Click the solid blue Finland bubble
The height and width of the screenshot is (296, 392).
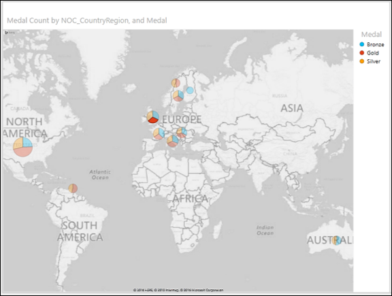point(190,91)
